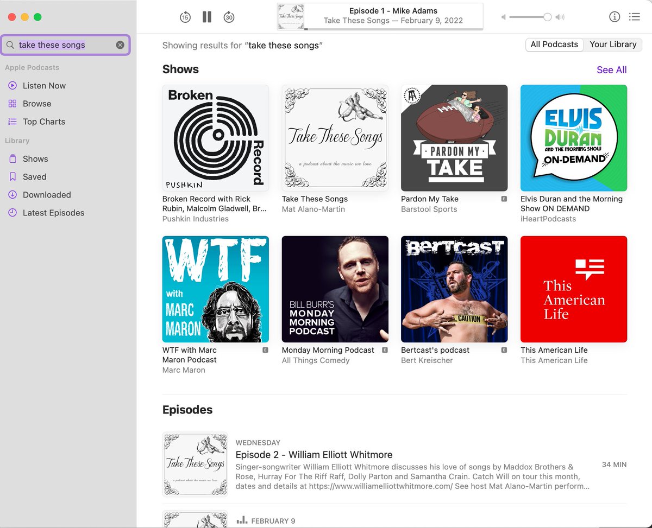This screenshot has height=528, width=652.
Task: Click the now playing artwork thumbnail
Action: click(291, 17)
